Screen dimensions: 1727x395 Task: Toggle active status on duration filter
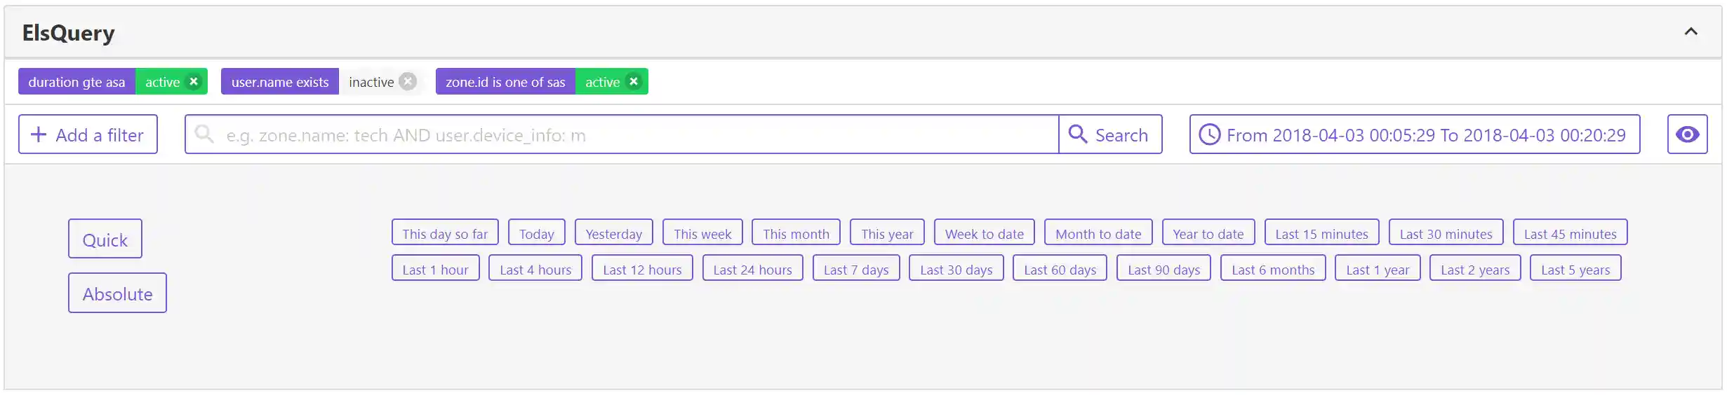(162, 82)
